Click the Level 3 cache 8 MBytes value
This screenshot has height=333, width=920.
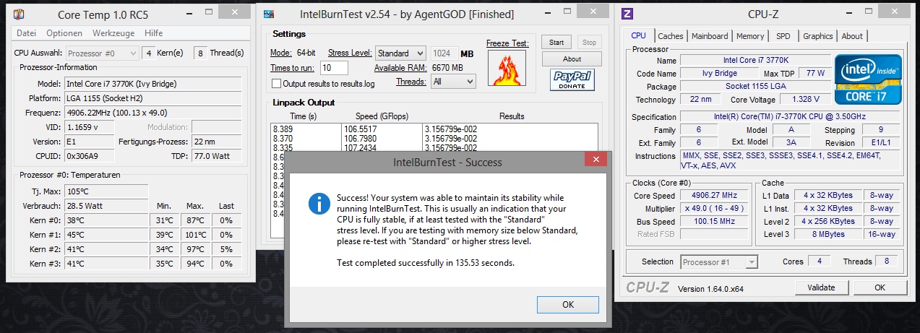tap(827, 234)
